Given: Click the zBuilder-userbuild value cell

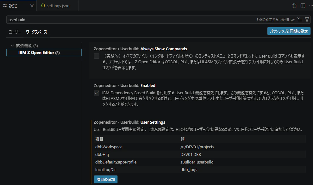Looking at the screenshot, I should (x=197, y=162).
